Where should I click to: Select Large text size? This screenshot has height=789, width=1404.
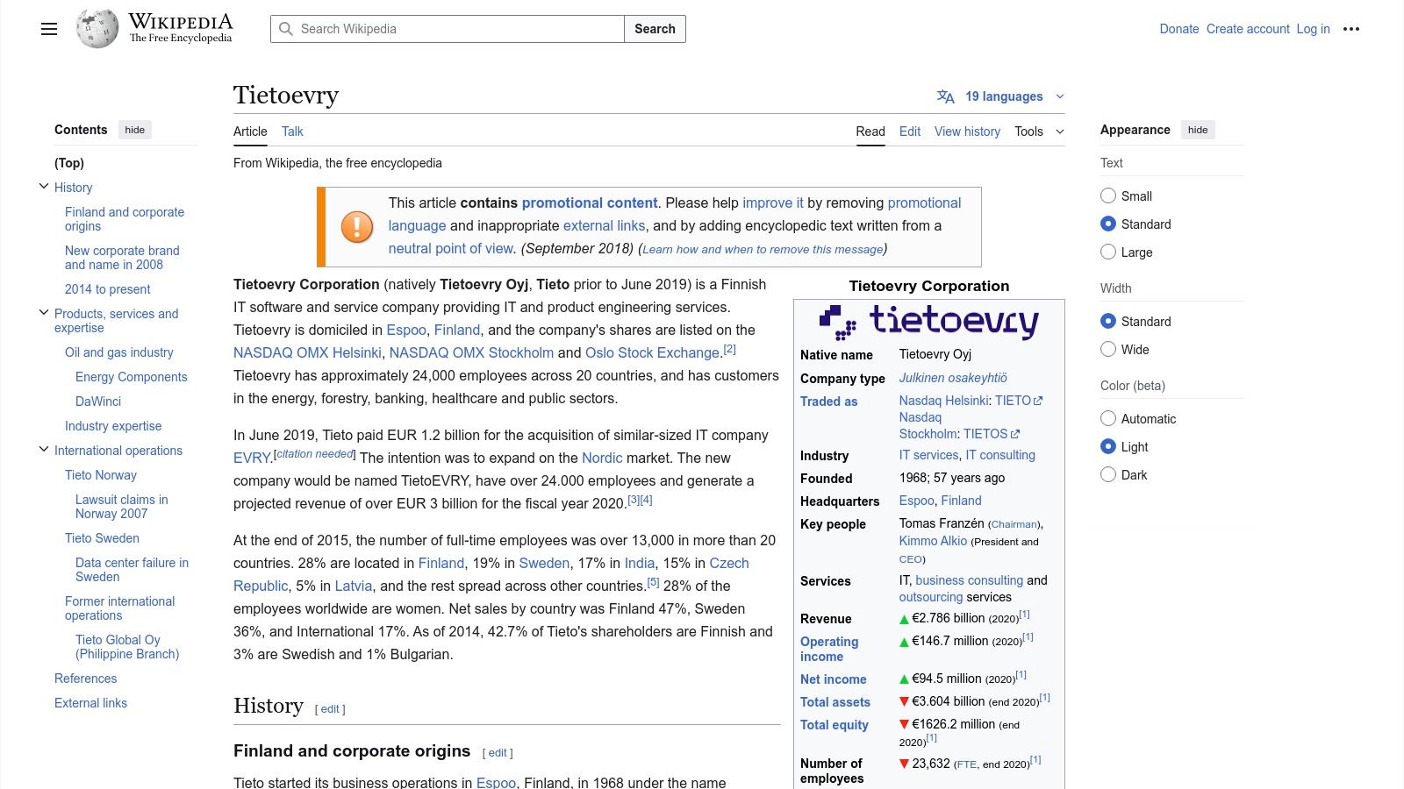pos(1108,252)
